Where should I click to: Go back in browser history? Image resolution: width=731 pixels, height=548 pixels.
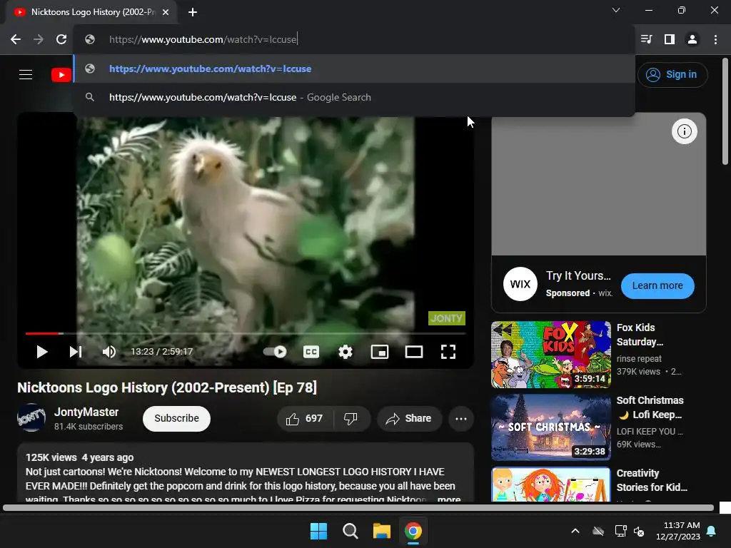[16, 39]
